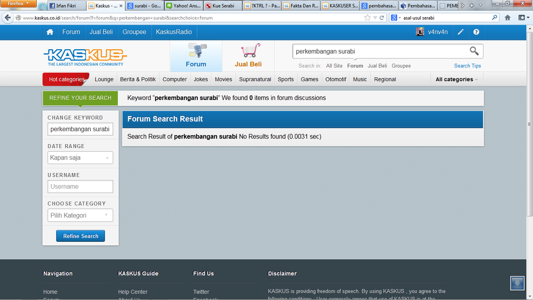
Task: Click the KASKUS logo
Action: point(85,57)
